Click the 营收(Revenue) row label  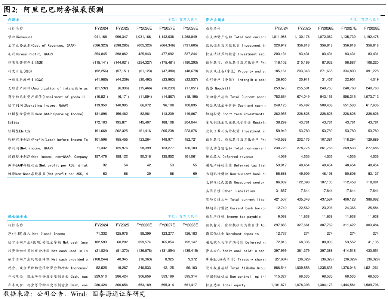click(x=20, y=37)
